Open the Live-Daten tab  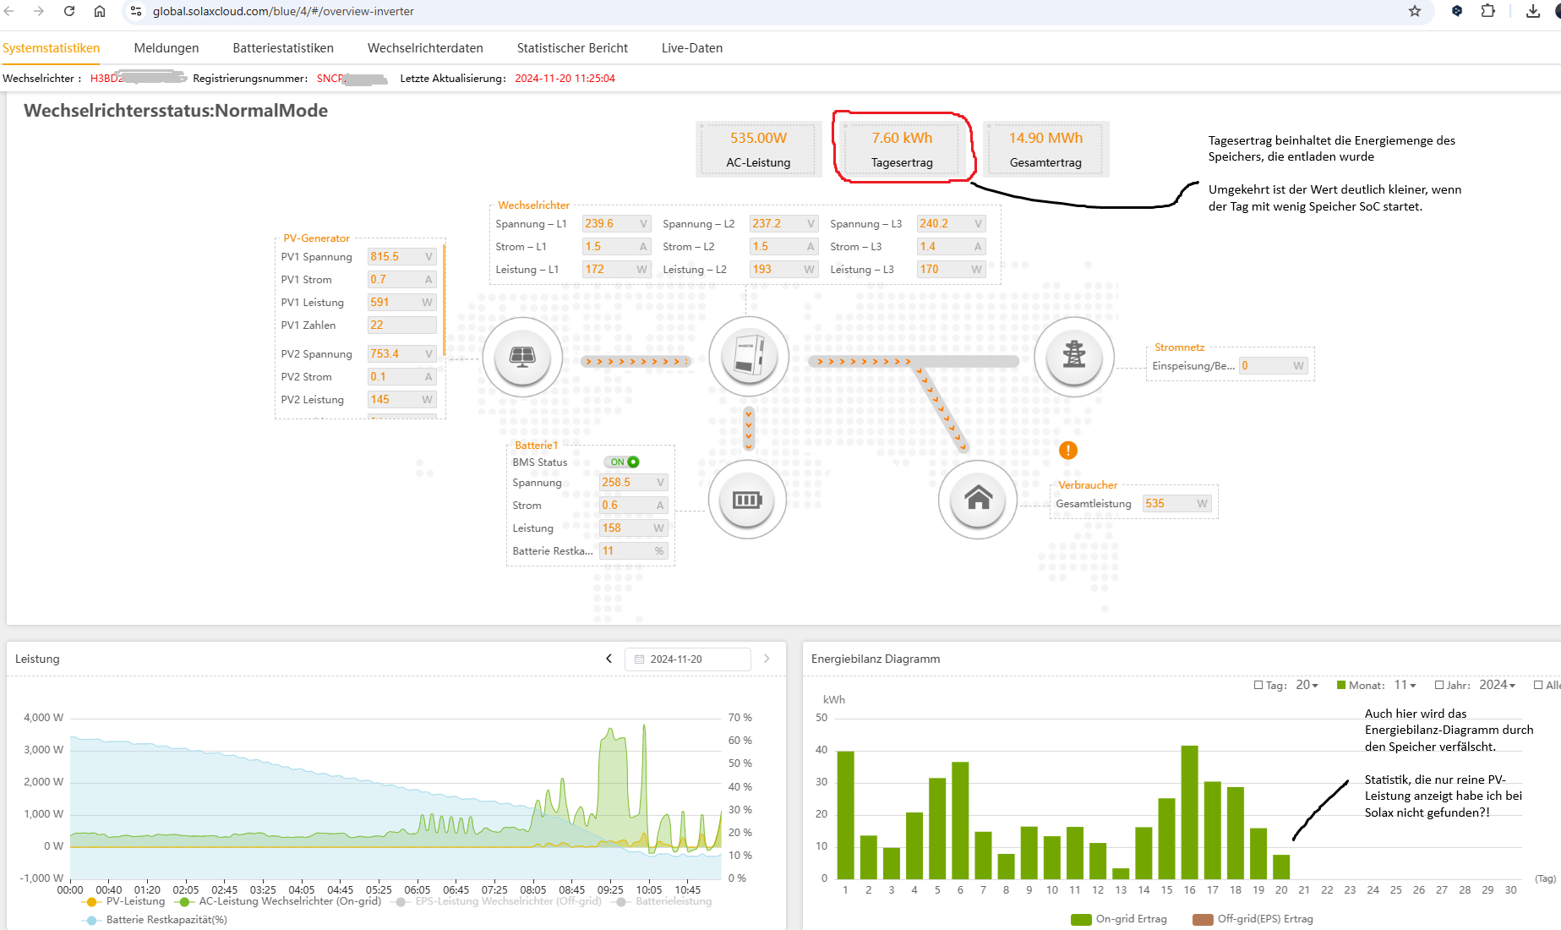click(x=691, y=48)
